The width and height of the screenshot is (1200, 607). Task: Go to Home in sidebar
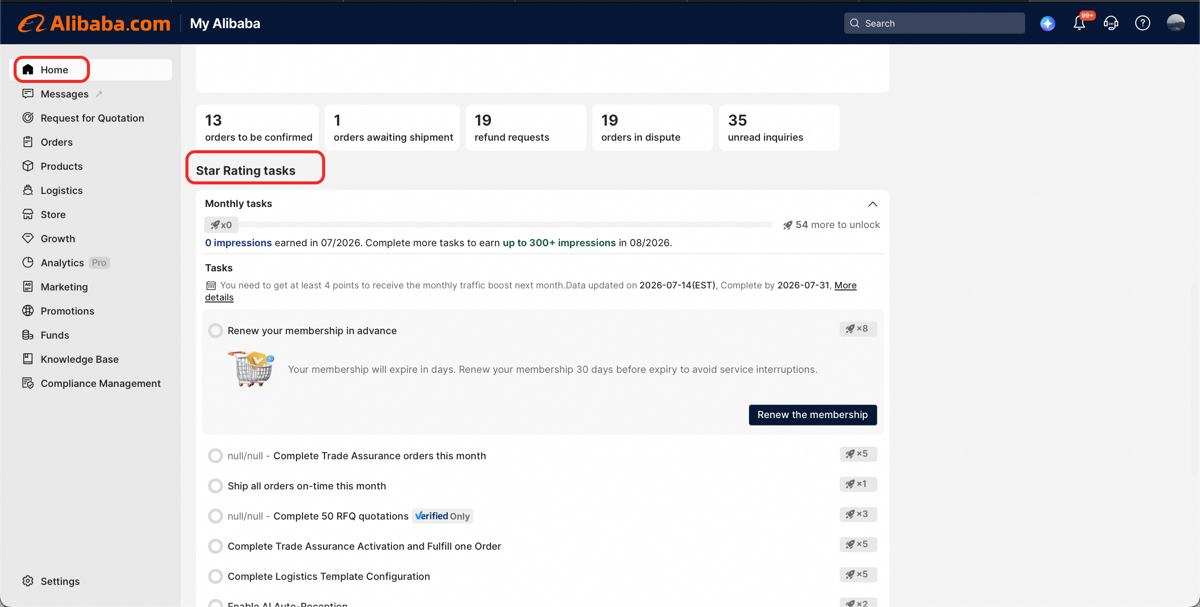point(91,70)
